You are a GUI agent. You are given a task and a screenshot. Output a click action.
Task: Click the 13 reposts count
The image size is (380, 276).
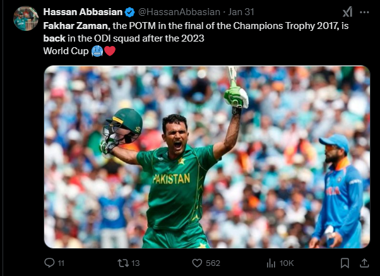click(x=136, y=263)
